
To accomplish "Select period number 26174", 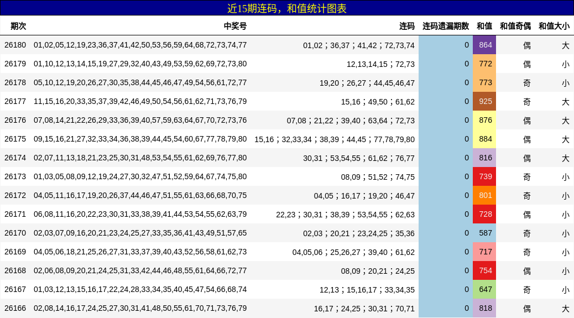I will pyautogui.click(x=15, y=158).
